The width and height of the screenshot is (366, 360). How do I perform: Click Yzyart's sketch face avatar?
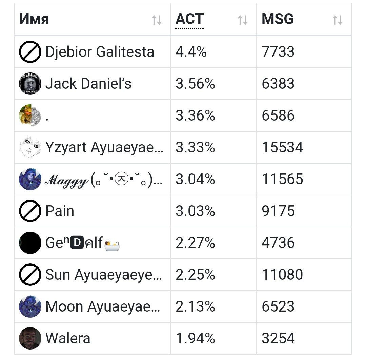pos(30,147)
